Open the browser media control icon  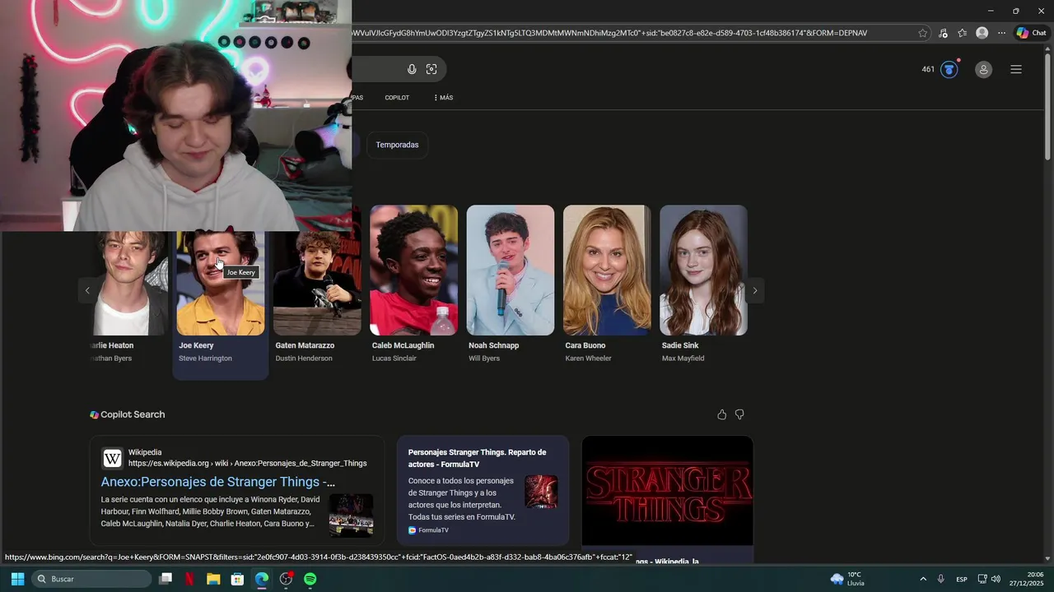[x=943, y=33]
